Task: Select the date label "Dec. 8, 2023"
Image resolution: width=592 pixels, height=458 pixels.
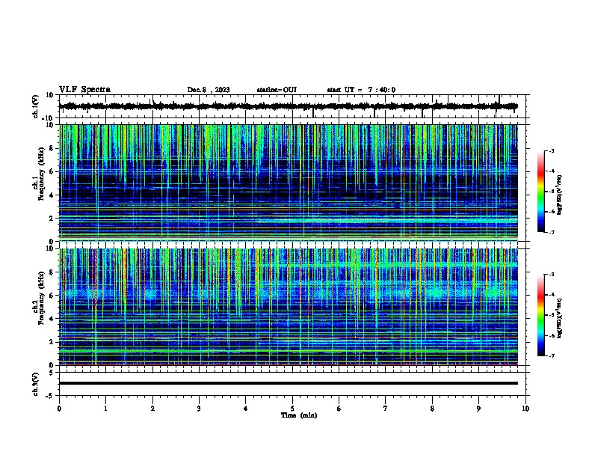Action: pos(209,90)
